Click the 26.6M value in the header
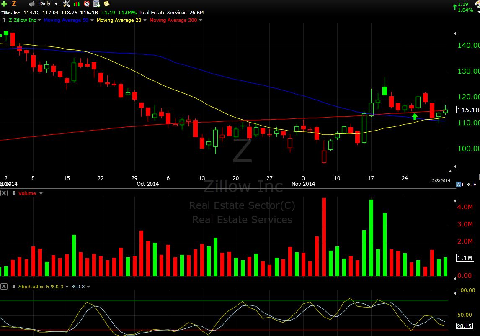 pyautogui.click(x=196, y=13)
